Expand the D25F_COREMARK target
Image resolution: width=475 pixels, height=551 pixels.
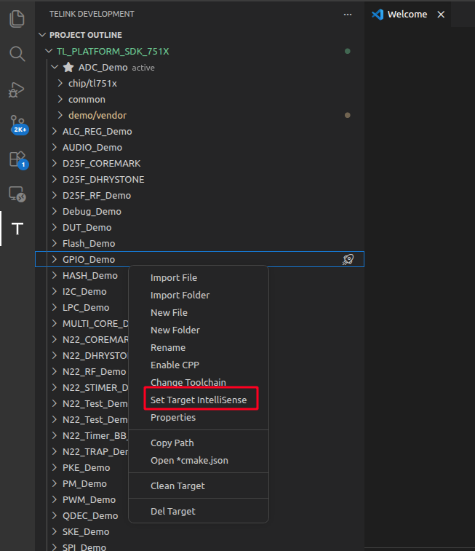[x=55, y=163]
